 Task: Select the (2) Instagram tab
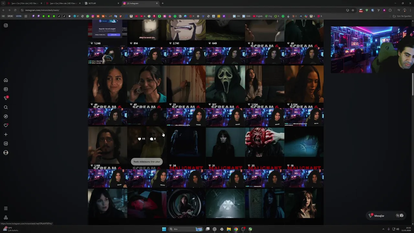click(140, 3)
